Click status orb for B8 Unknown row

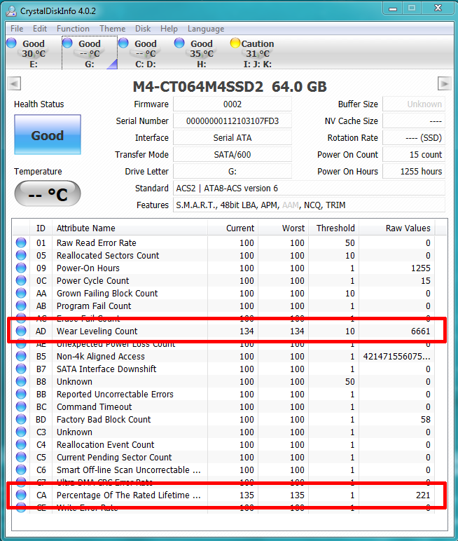pos(21,381)
